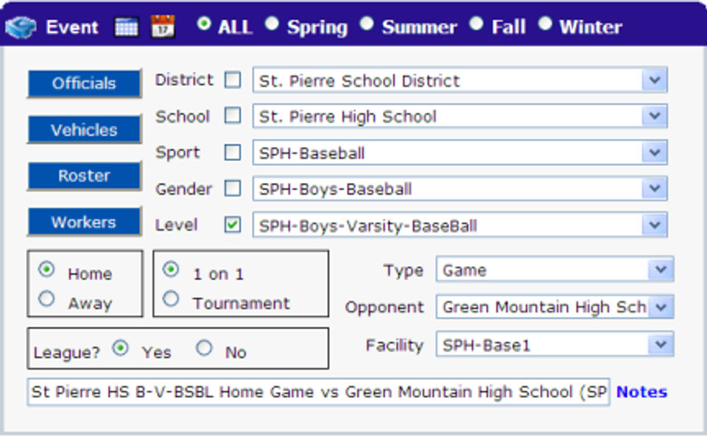The height and width of the screenshot is (436, 707).
Task: Click into the event description text field
Action: pos(318,392)
